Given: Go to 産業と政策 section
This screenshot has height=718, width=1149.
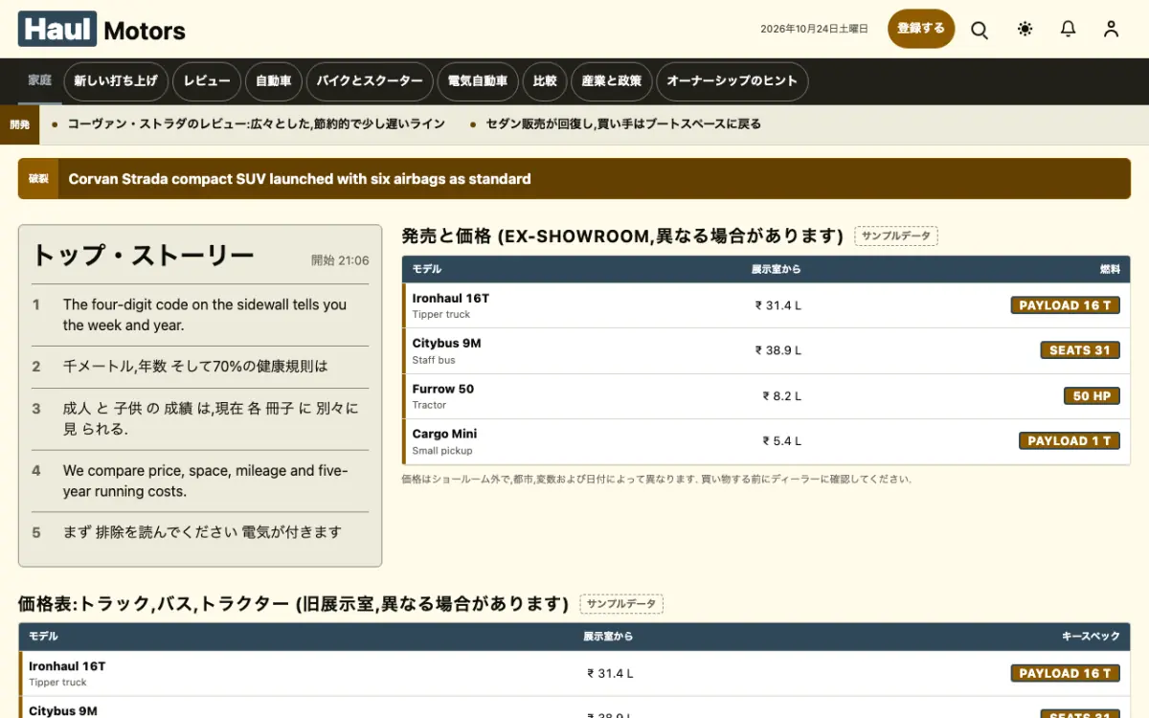Looking at the screenshot, I should pyautogui.click(x=612, y=81).
